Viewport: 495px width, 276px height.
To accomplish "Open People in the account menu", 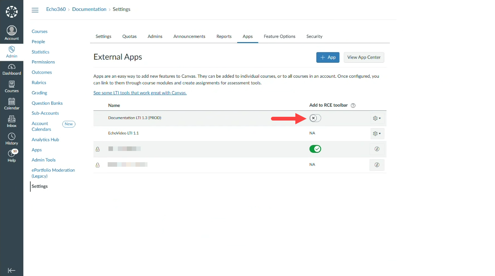I will pos(38,42).
